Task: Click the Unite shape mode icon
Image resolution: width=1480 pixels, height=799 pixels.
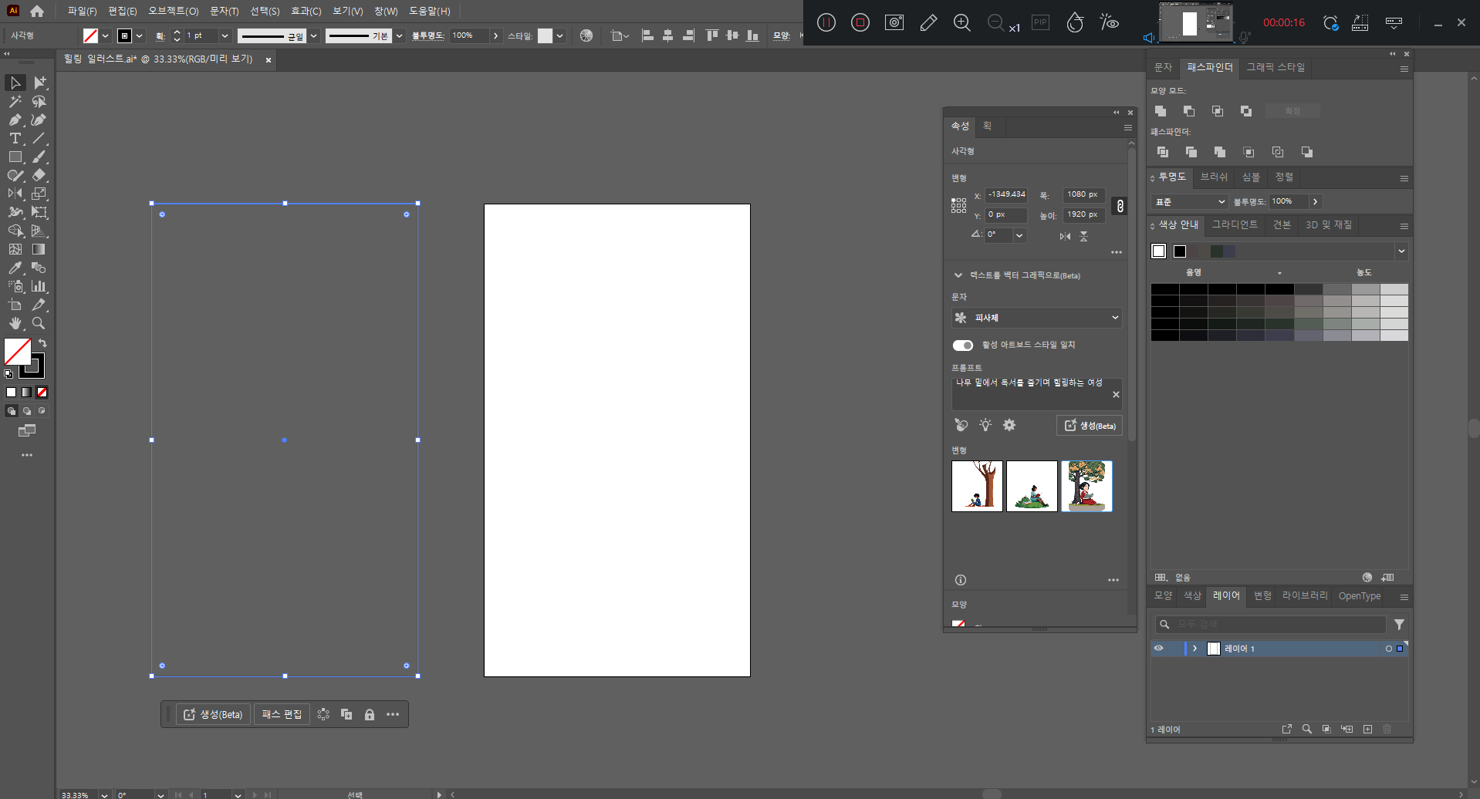Action: (1160, 111)
